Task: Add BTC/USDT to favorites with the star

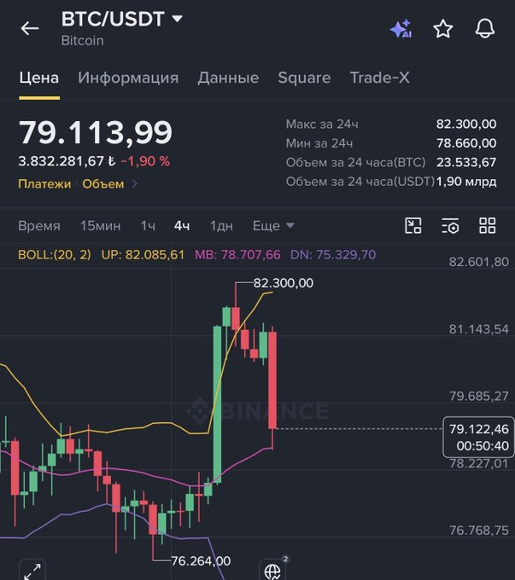Action: point(443,29)
